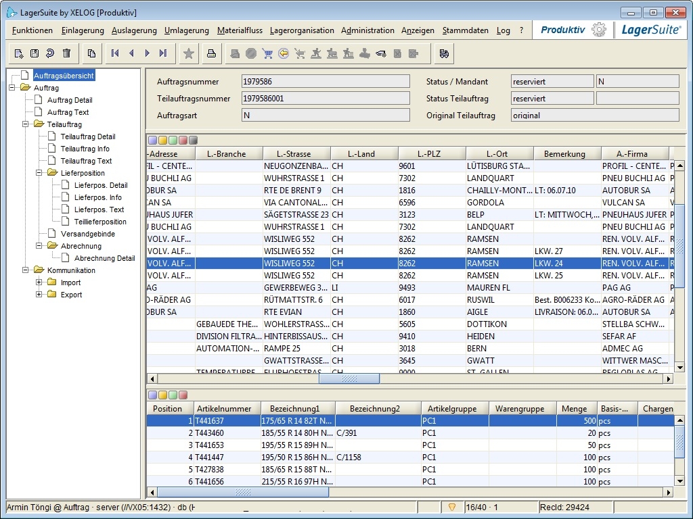Open the Lagerorganisation menu
Viewport: 693px width, 519px height.
pos(302,30)
